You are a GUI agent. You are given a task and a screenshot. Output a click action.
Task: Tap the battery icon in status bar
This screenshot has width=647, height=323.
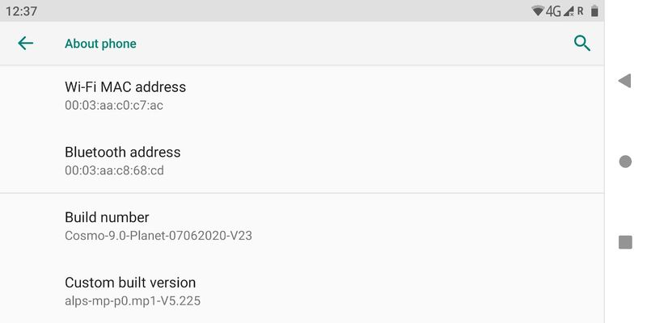tap(594, 11)
